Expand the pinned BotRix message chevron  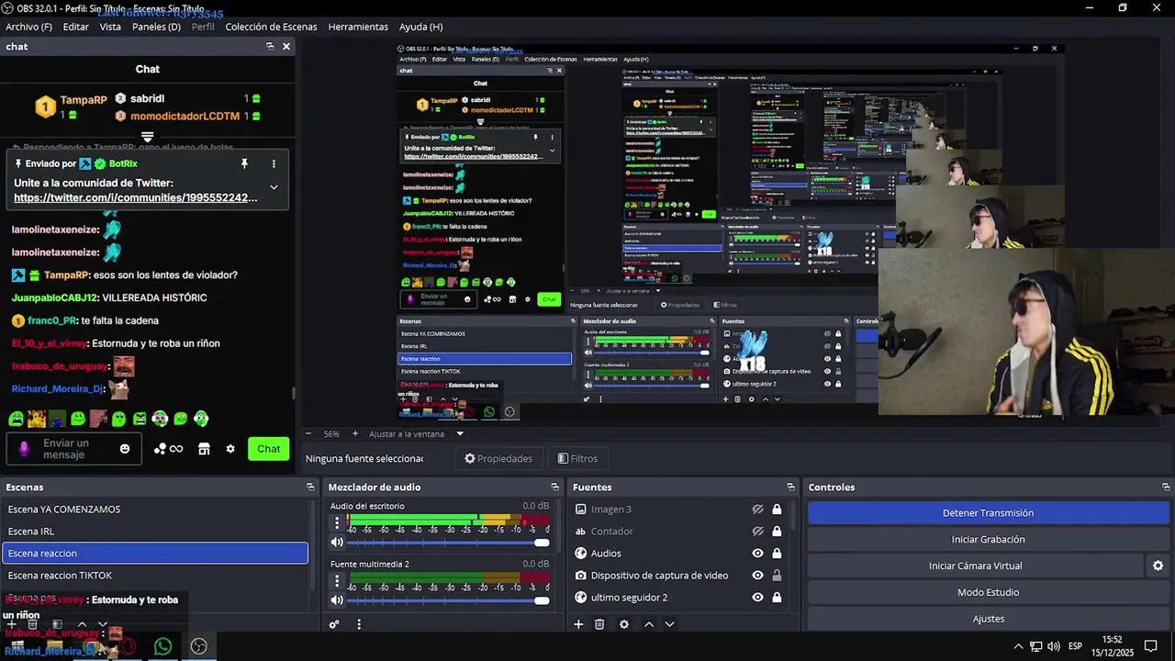[274, 187]
